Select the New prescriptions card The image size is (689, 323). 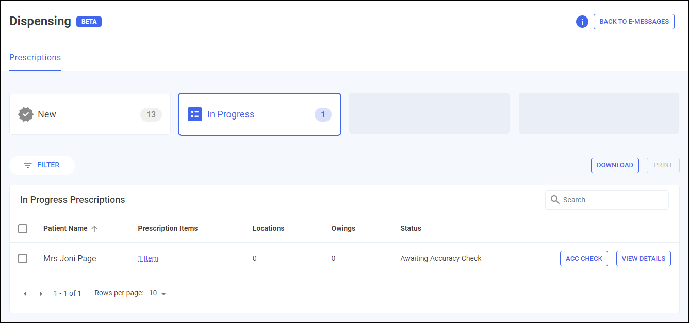(90, 114)
